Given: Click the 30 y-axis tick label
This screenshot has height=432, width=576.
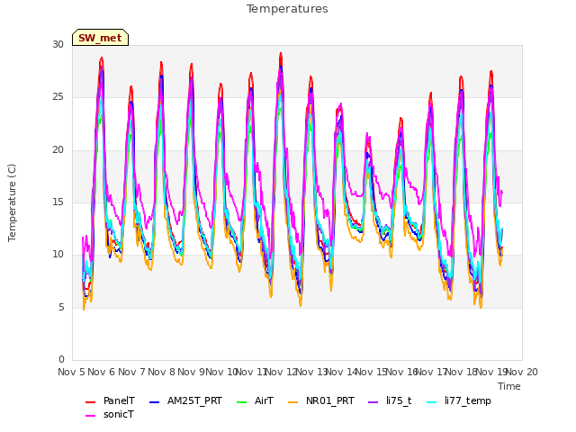Looking at the screenshot, I should (x=58, y=44).
